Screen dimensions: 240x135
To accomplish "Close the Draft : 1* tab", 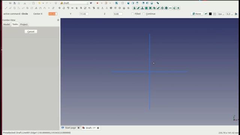I will click(98, 128).
